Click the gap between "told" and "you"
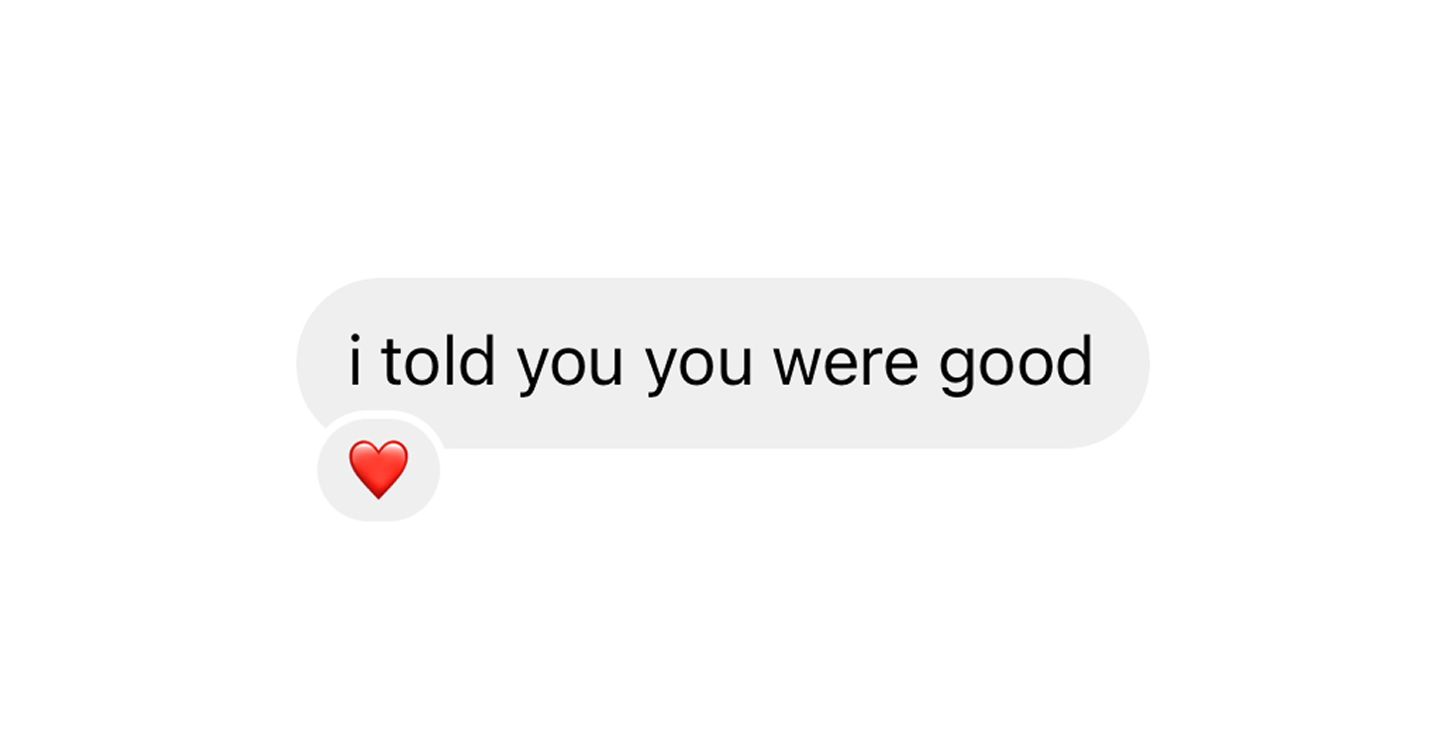 [x=507, y=363]
